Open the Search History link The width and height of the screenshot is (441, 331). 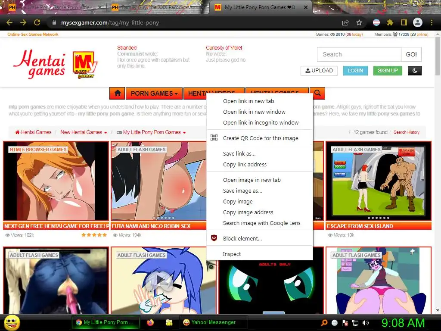pyautogui.click(x=407, y=132)
